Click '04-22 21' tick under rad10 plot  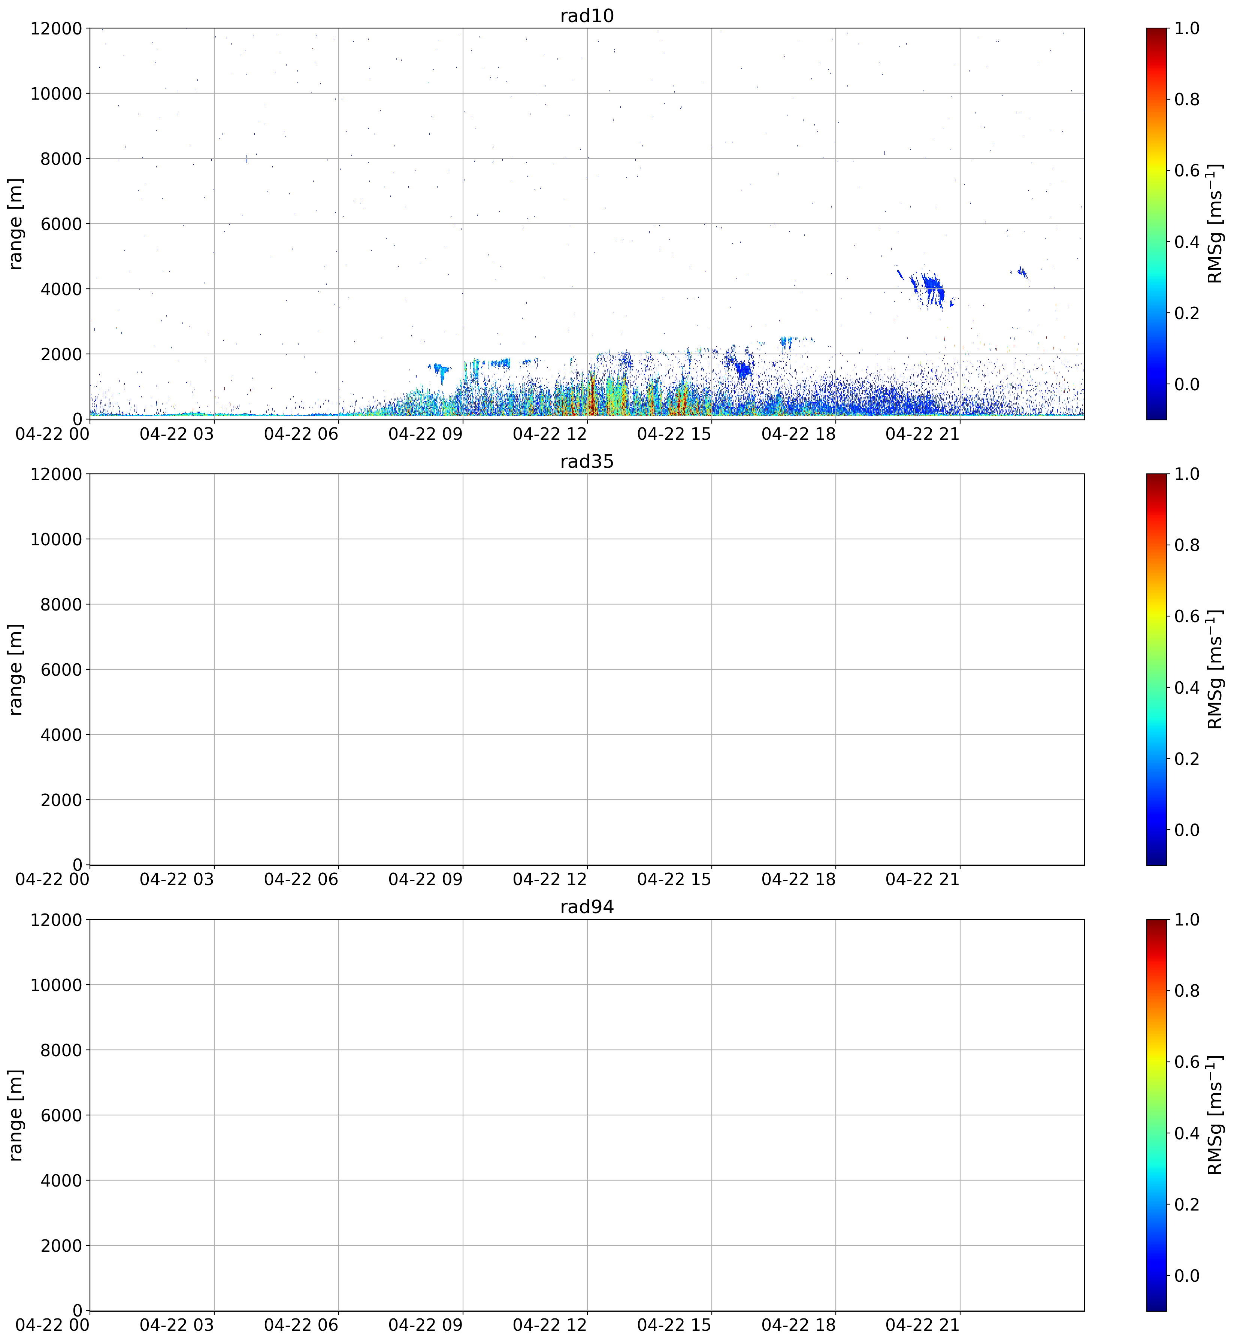point(923,434)
